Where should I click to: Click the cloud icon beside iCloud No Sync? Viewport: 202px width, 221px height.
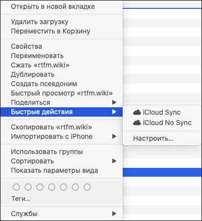137,123
